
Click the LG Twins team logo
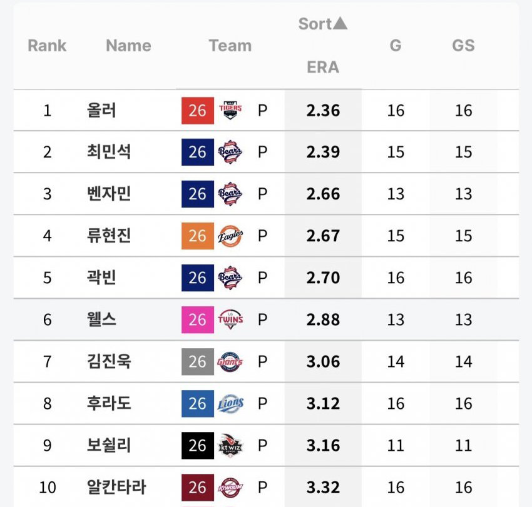(x=230, y=319)
